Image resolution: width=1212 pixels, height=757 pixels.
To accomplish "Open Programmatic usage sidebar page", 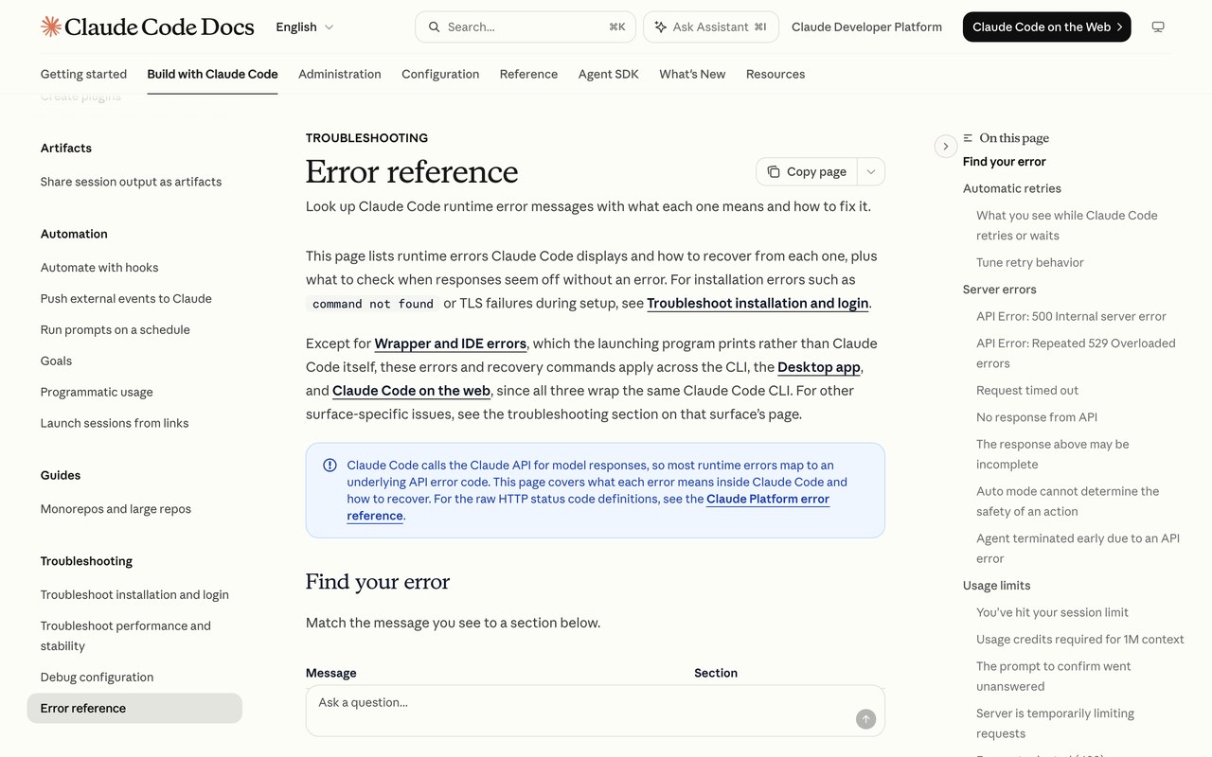I will click(x=97, y=393).
